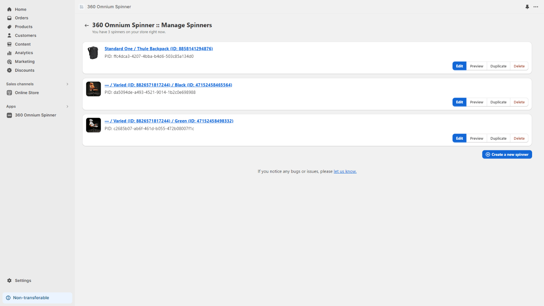Edit the Varied Black spinner
The width and height of the screenshot is (544, 306).
pos(459,102)
